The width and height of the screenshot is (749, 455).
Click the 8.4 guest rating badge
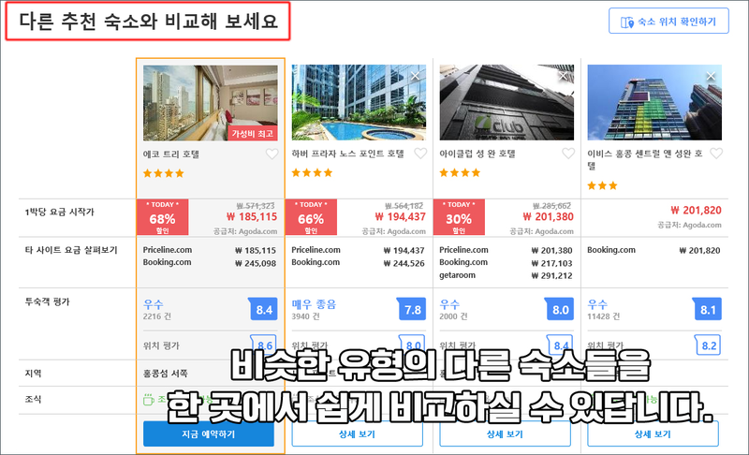tap(263, 309)
